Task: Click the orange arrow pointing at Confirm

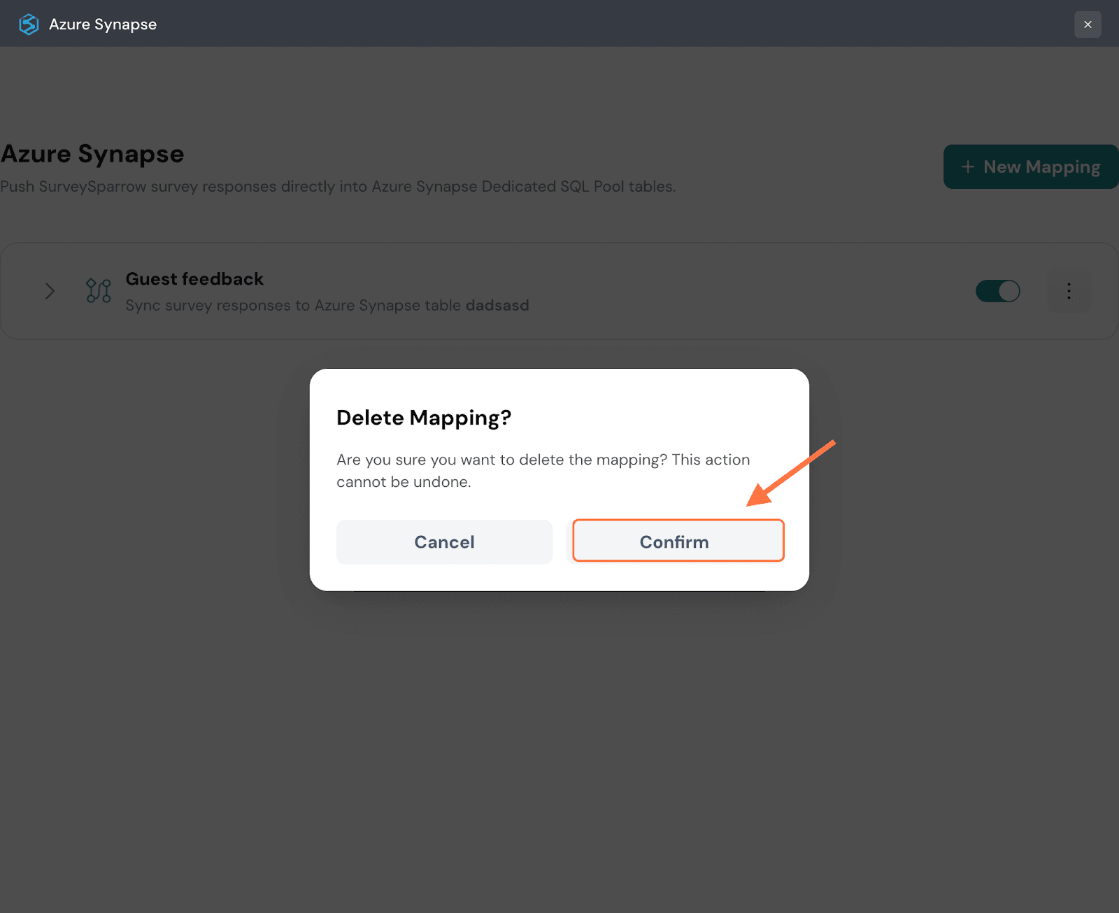Action: pos(790,474)
